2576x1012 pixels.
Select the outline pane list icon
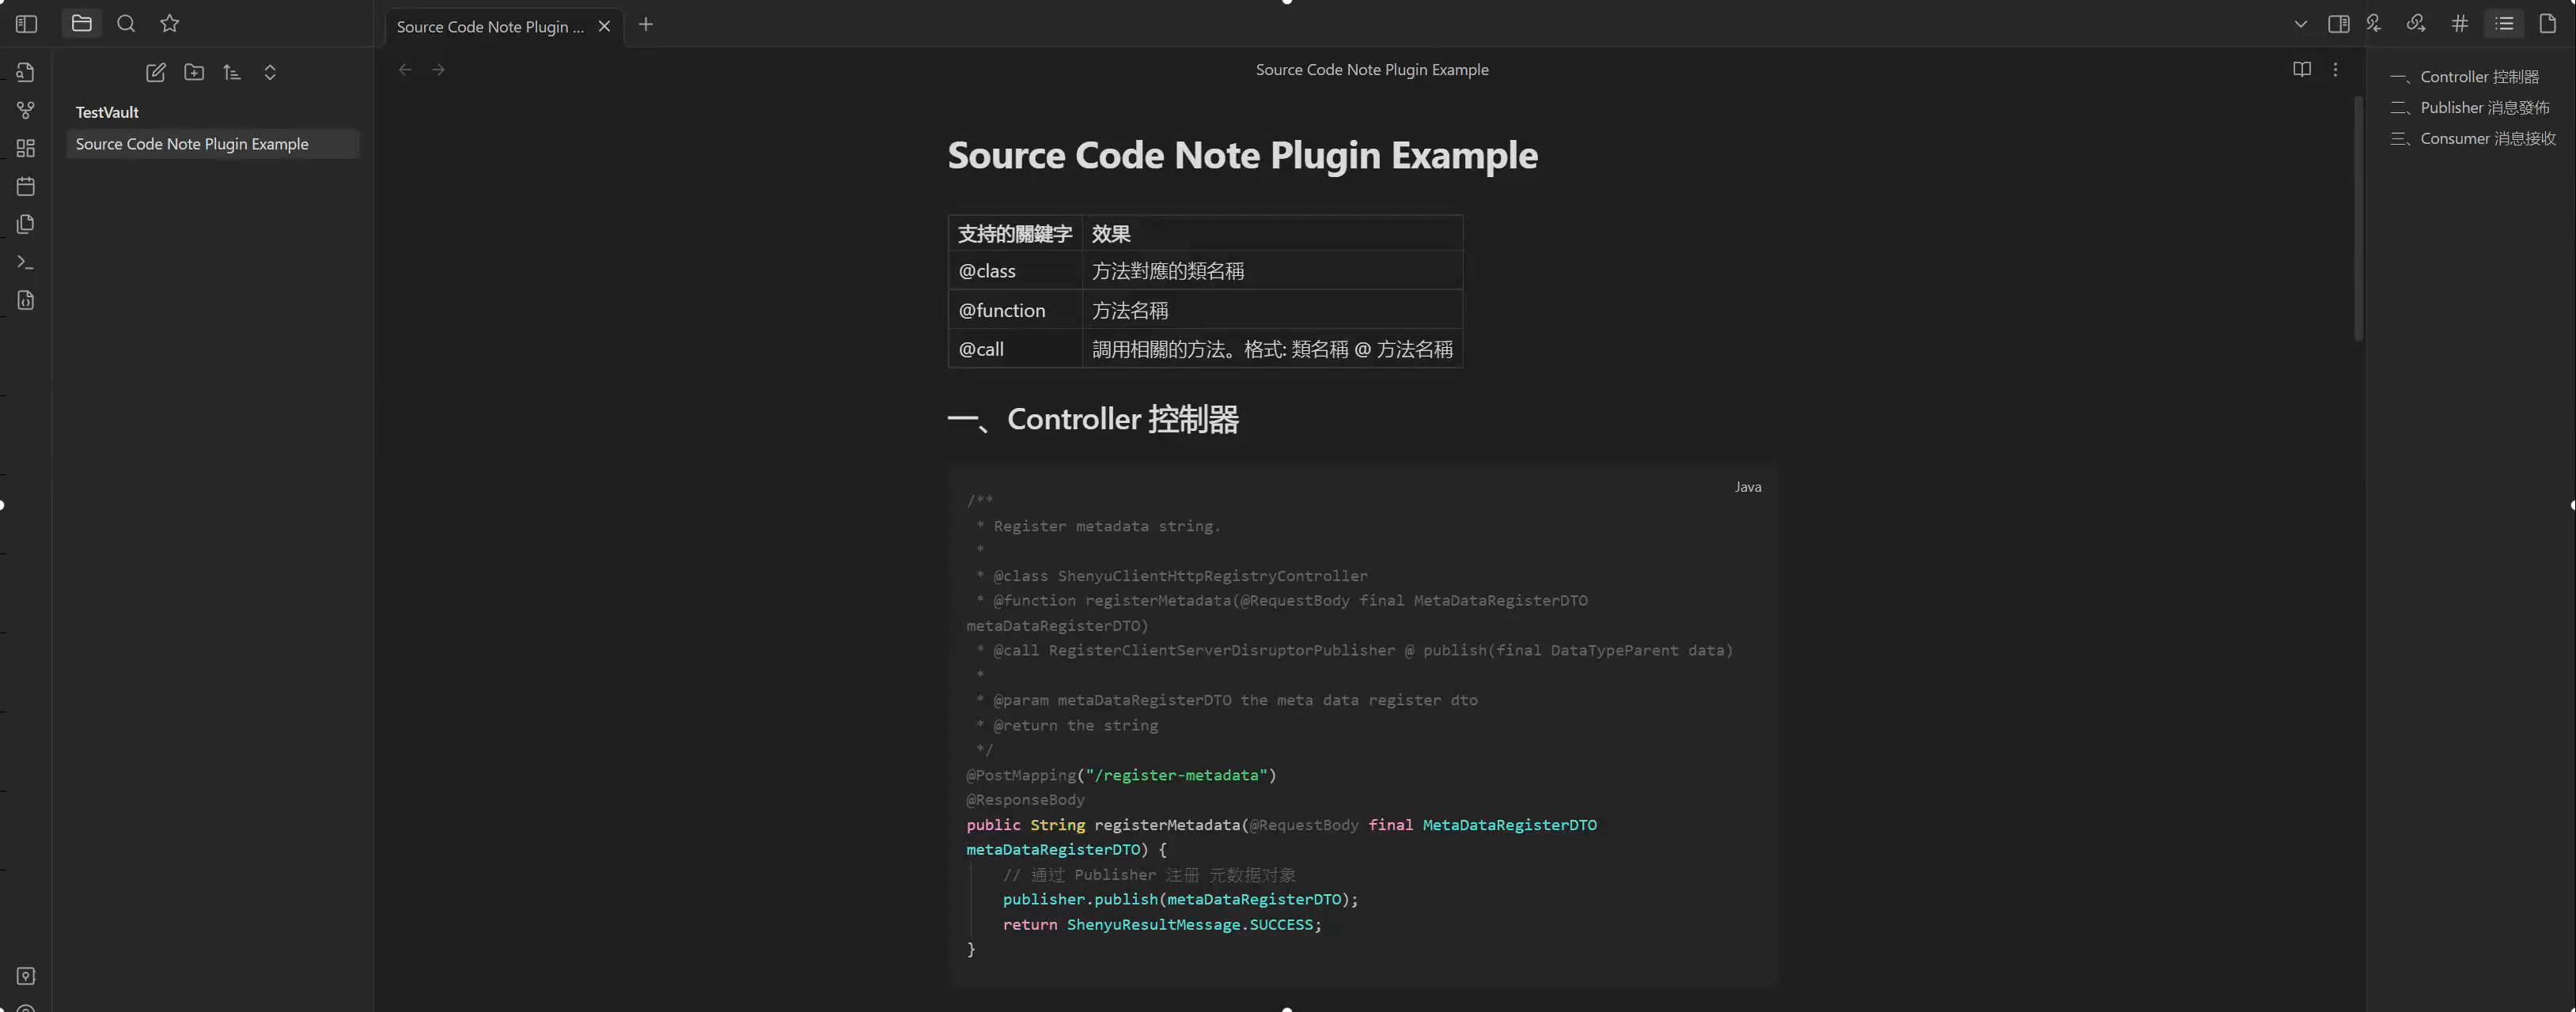[x=2504, y=23]
